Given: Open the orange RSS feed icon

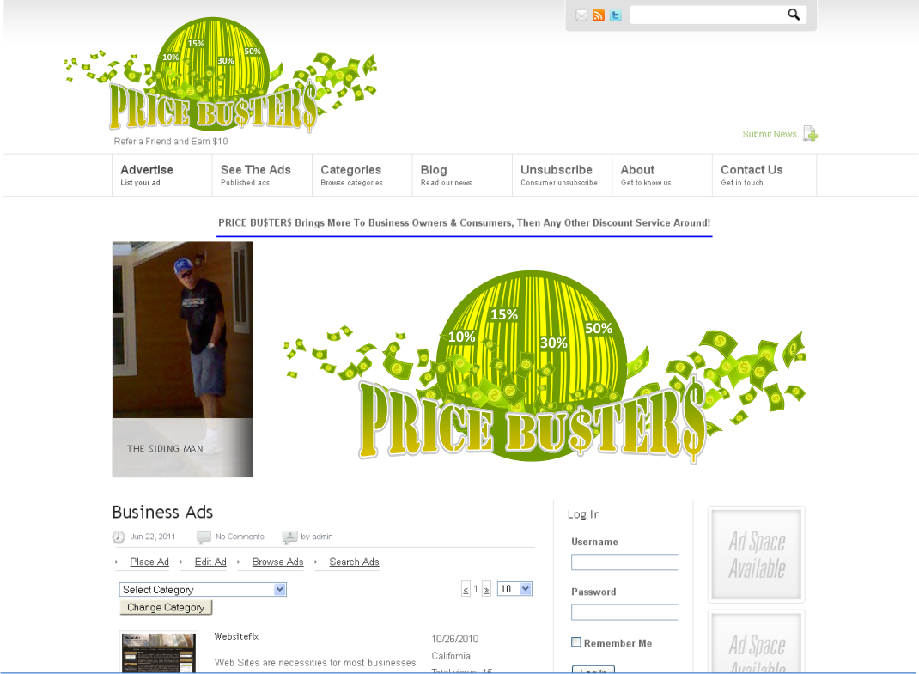Looking at the screenshot, I should coord(599,15).
